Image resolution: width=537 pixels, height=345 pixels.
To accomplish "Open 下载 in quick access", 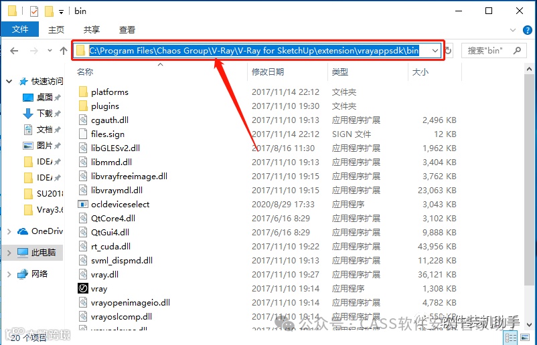I will click(44, 114).
